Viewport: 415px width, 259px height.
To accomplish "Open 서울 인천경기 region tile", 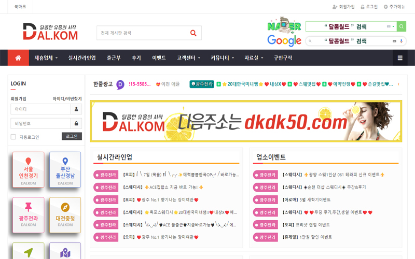I will pos(29,170).
